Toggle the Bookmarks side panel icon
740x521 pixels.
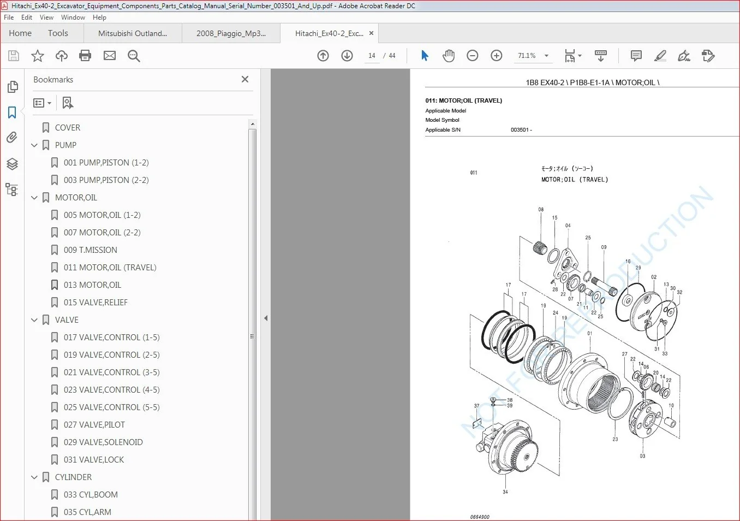(x=12, y=113)
